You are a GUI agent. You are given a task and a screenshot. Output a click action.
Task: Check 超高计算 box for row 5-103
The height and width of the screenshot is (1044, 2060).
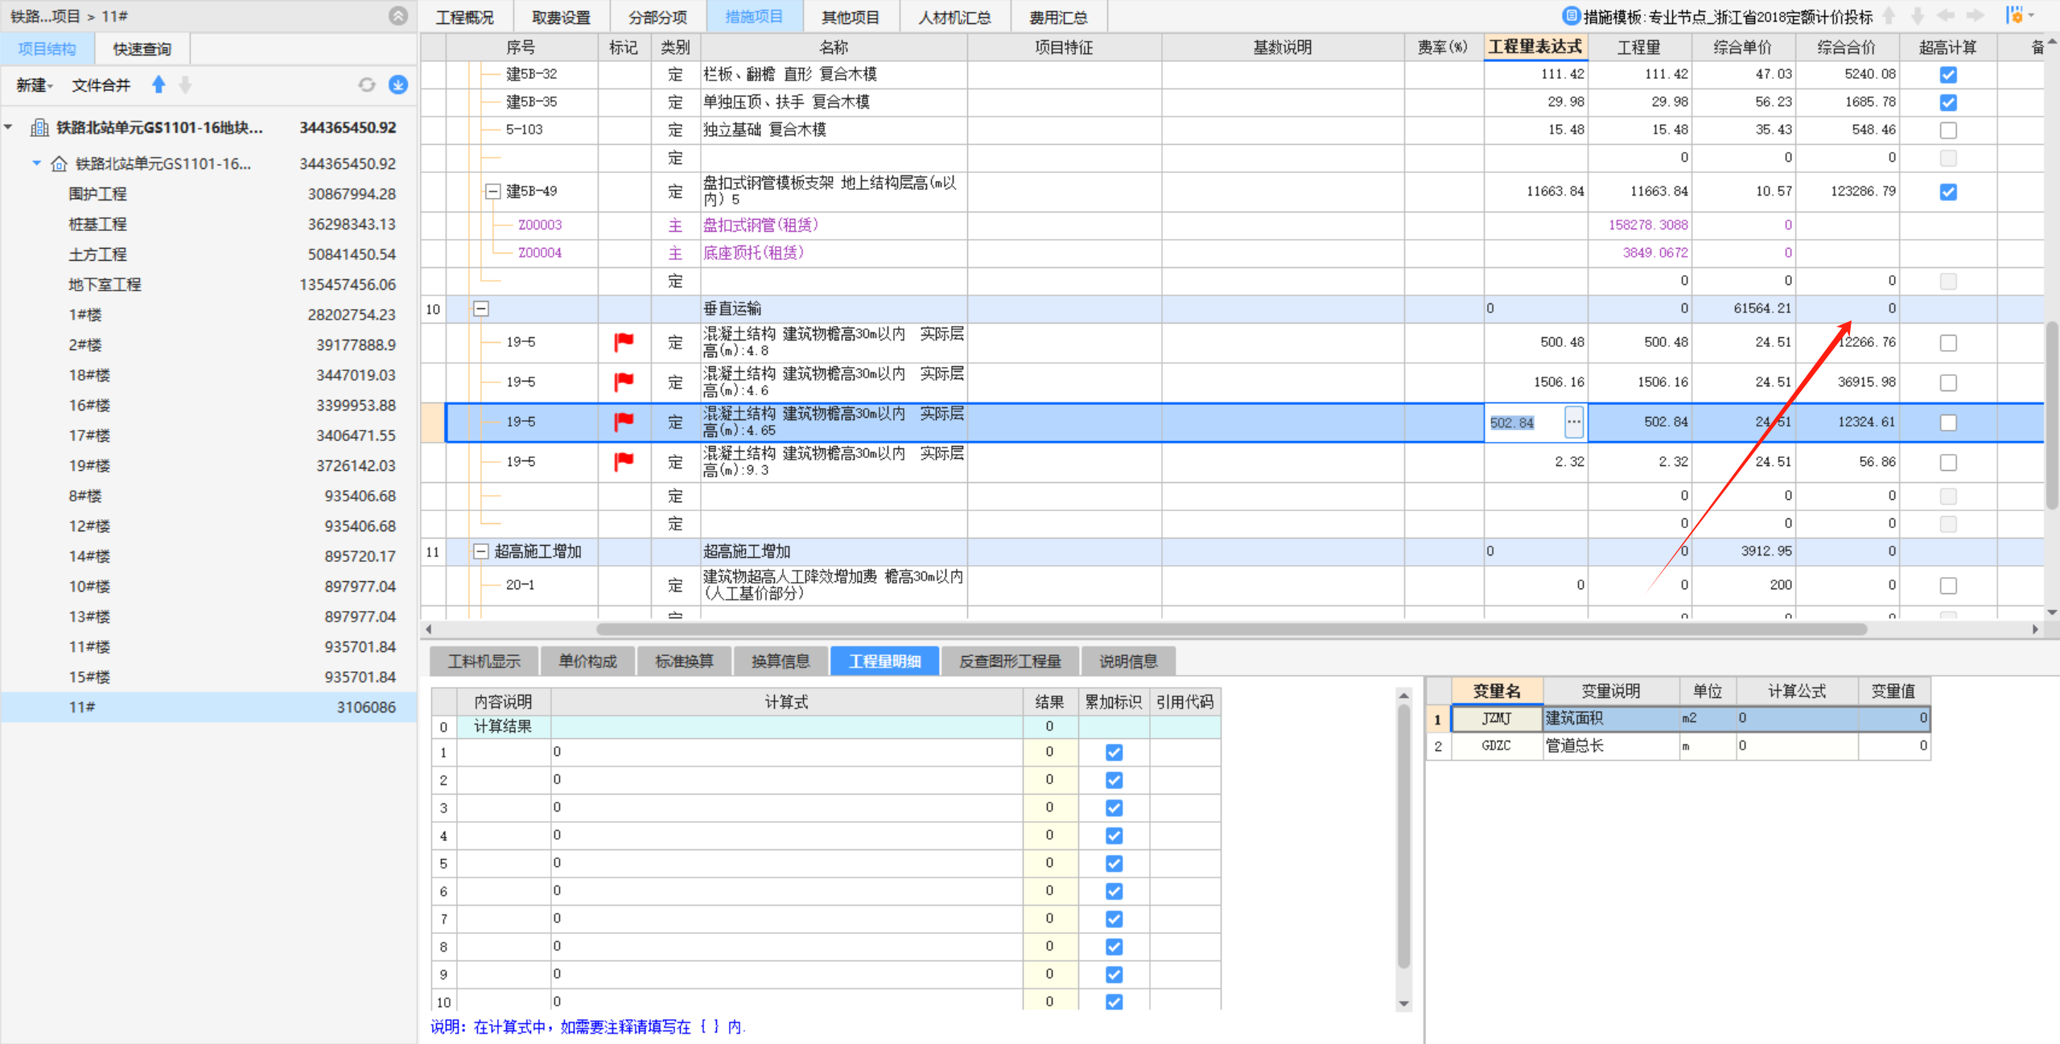1947,130
